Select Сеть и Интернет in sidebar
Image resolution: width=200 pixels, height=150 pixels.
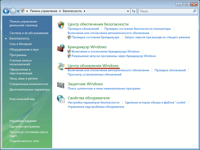coord(21,44)
